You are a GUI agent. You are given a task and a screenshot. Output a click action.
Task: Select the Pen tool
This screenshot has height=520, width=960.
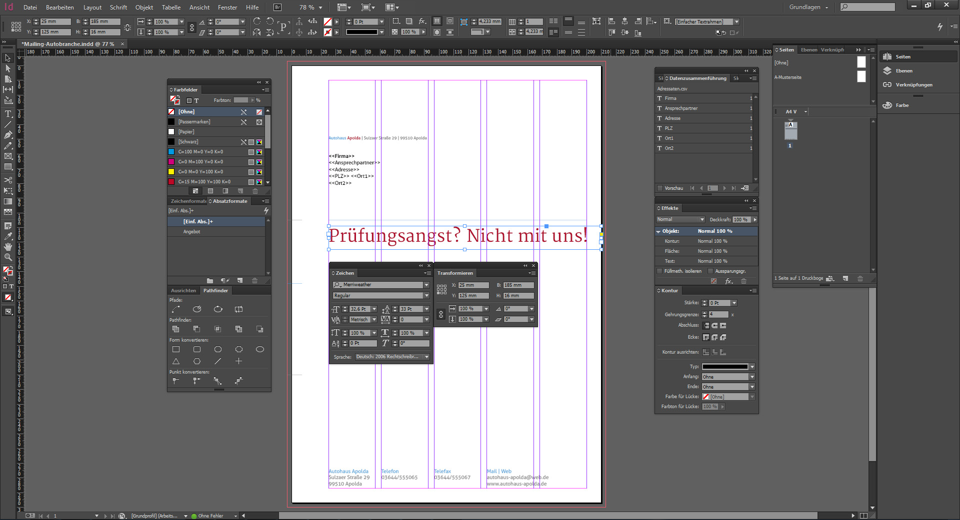[8, 135]
